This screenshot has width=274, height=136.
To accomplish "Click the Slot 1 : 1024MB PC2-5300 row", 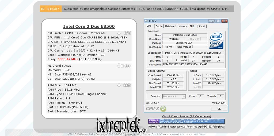I will click(x=68, y=107).
